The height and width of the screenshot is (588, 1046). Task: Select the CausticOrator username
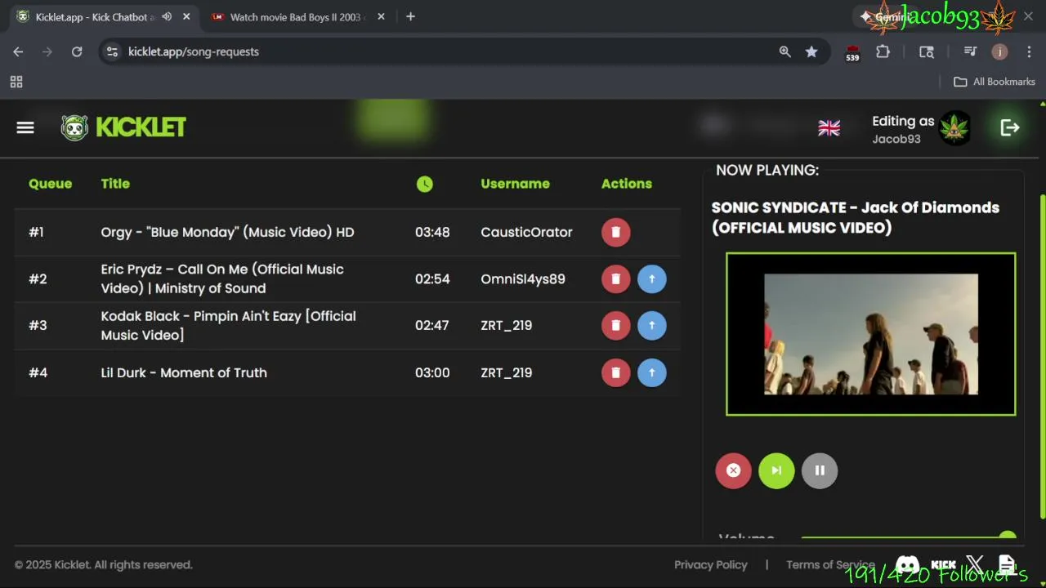(x=526, y=232)
